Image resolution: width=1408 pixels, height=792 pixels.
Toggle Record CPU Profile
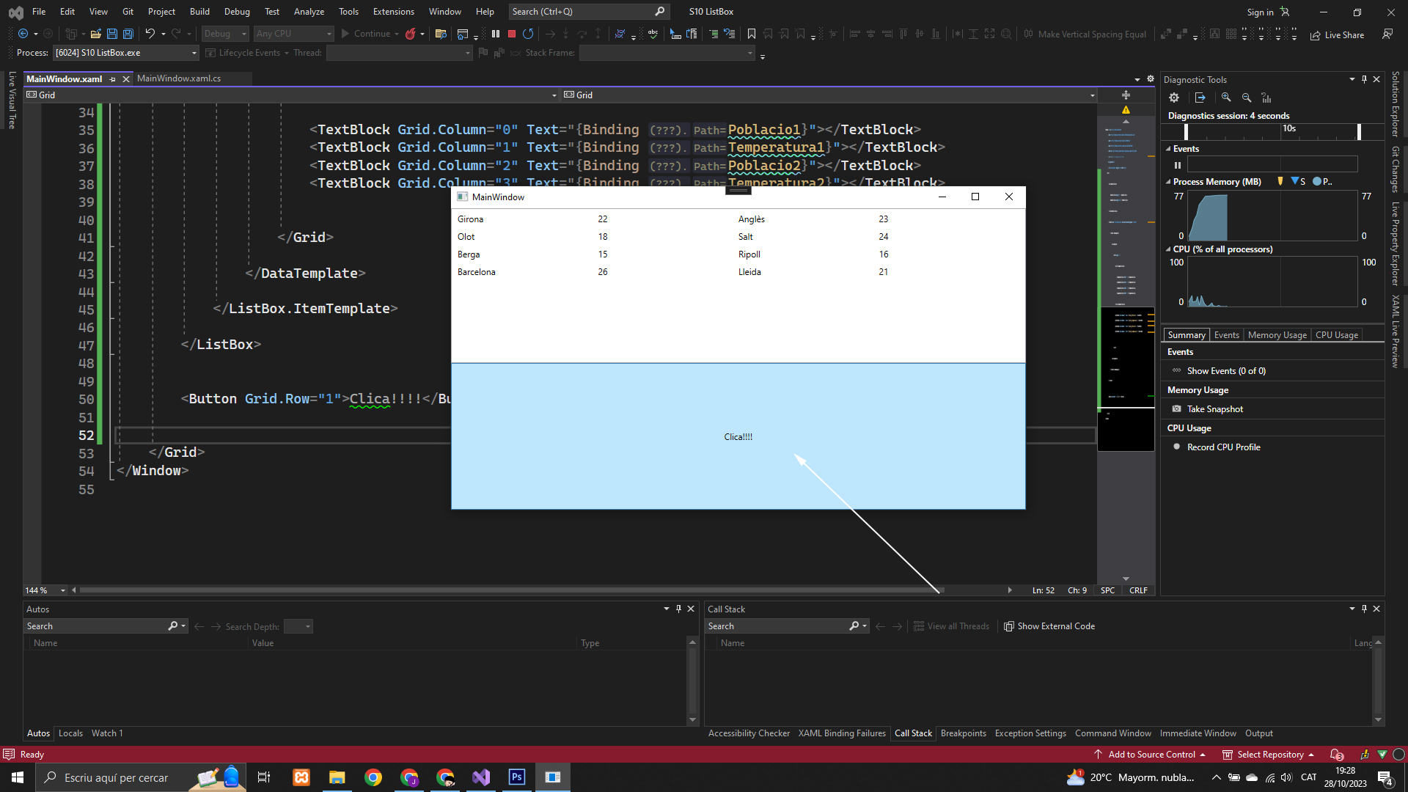pyautogui.click(x=1223, y=447)
